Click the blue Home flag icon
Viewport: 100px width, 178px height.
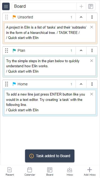pos(14,84)
